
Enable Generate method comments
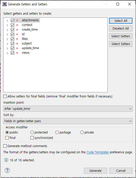coord(5,146)
